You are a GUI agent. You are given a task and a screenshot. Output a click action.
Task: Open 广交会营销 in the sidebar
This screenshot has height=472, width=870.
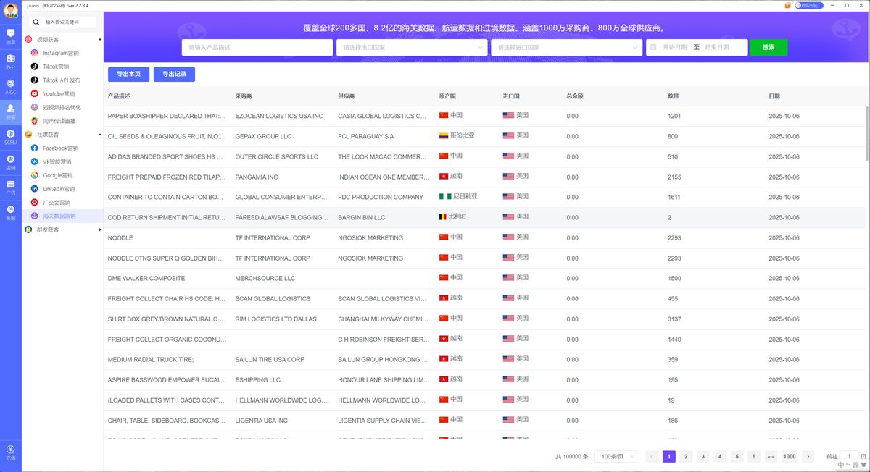coord(57,203)
